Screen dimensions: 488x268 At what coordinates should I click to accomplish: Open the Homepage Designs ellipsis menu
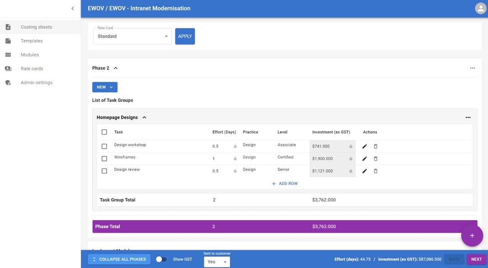pyautogui.click(x=468, y=117)
